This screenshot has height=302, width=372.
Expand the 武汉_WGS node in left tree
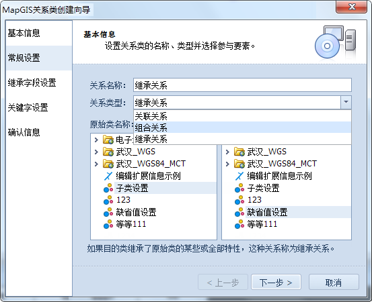(96, 152)
